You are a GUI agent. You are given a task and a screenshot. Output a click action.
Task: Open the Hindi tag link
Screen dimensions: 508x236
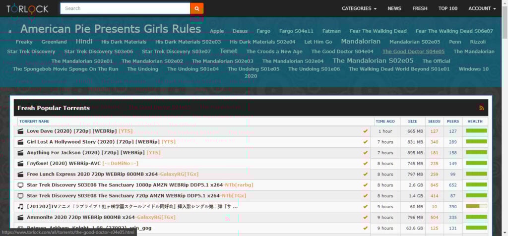pyautogui.click(x=84, y=42)
